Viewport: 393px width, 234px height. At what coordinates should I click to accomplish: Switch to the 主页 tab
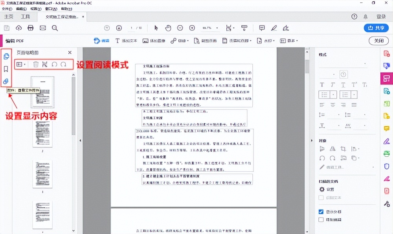(9, 16)
